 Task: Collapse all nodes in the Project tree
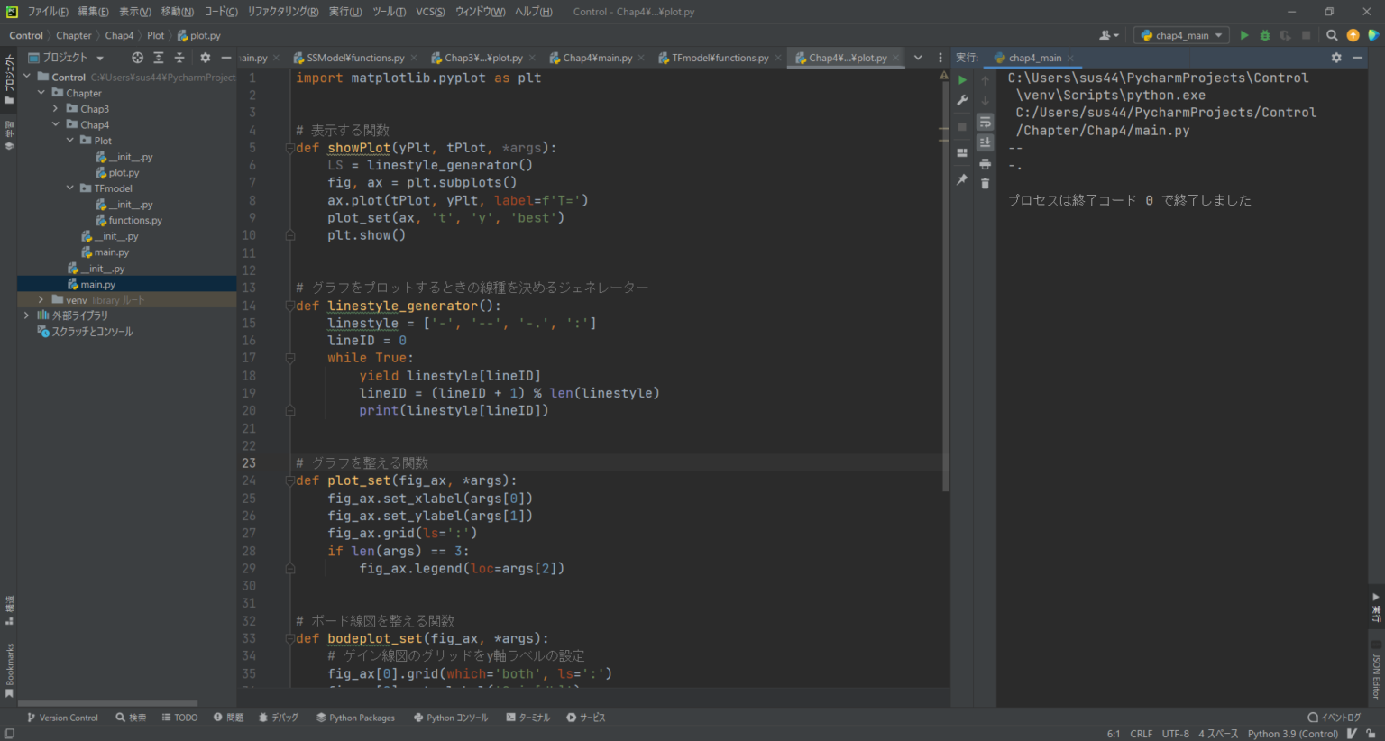click(179, 57)
